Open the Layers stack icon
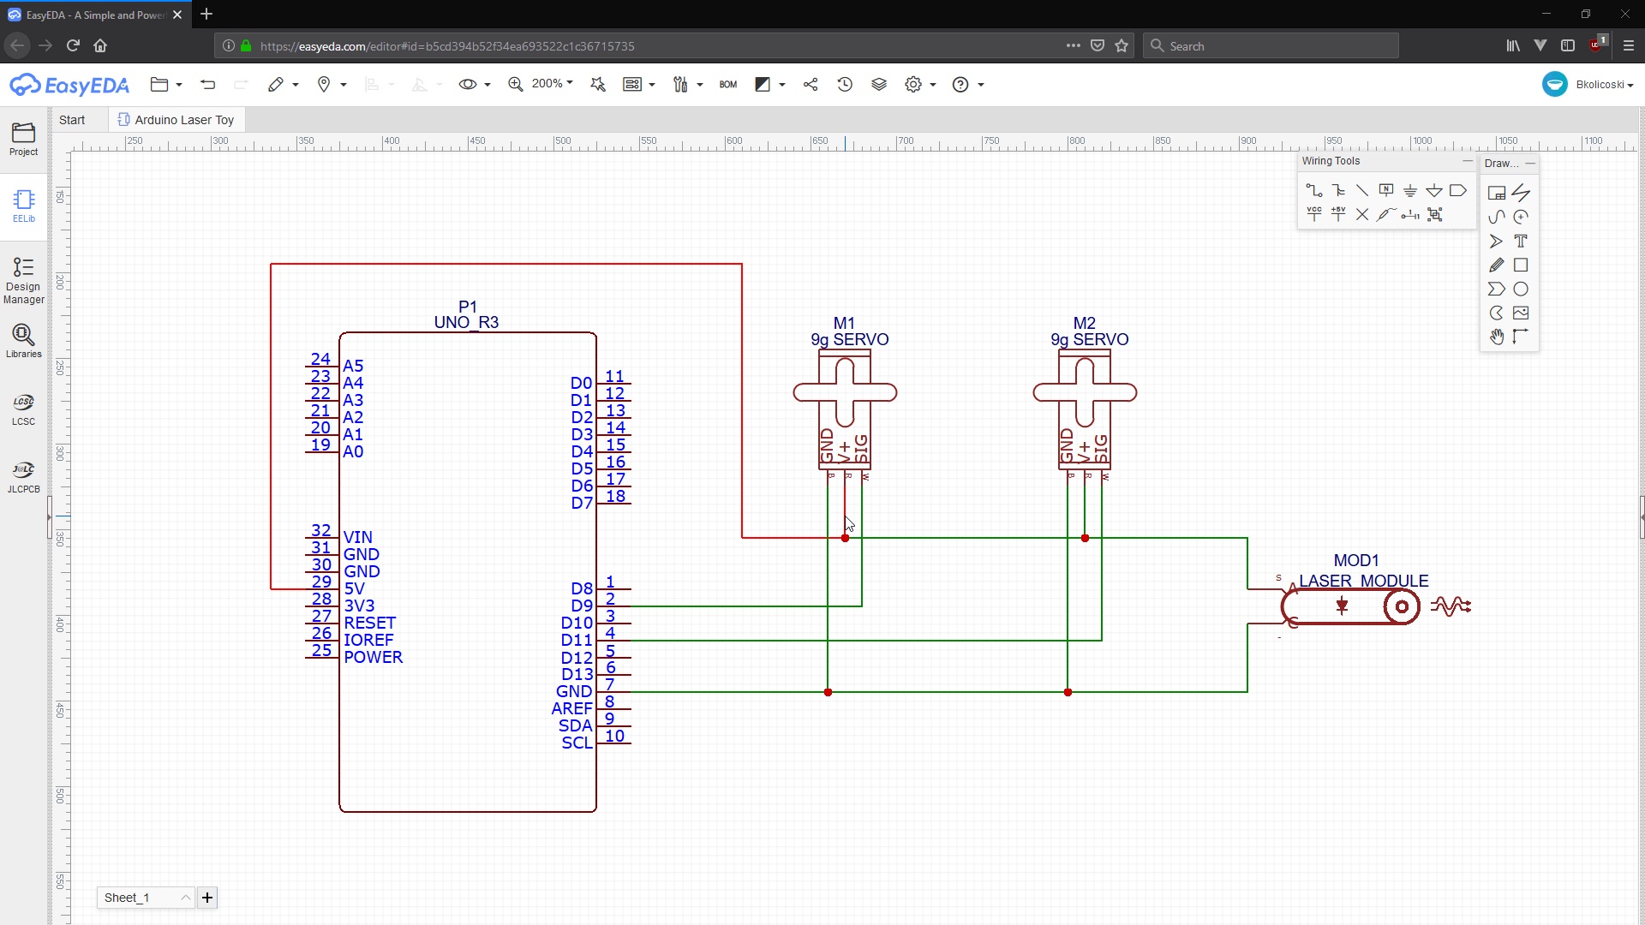The image size is (1645, 925). tap(879, 84)
